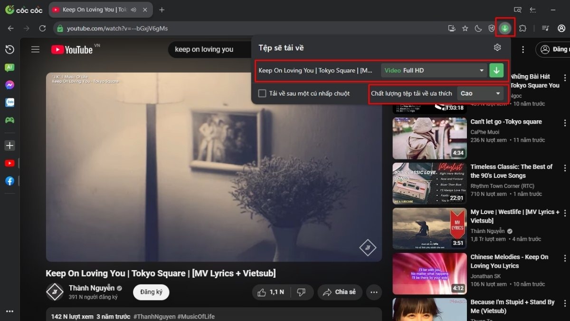Open sidebar options three-dot icon at bottom
The image size is (570, 321).
click(x=9, y=311)
